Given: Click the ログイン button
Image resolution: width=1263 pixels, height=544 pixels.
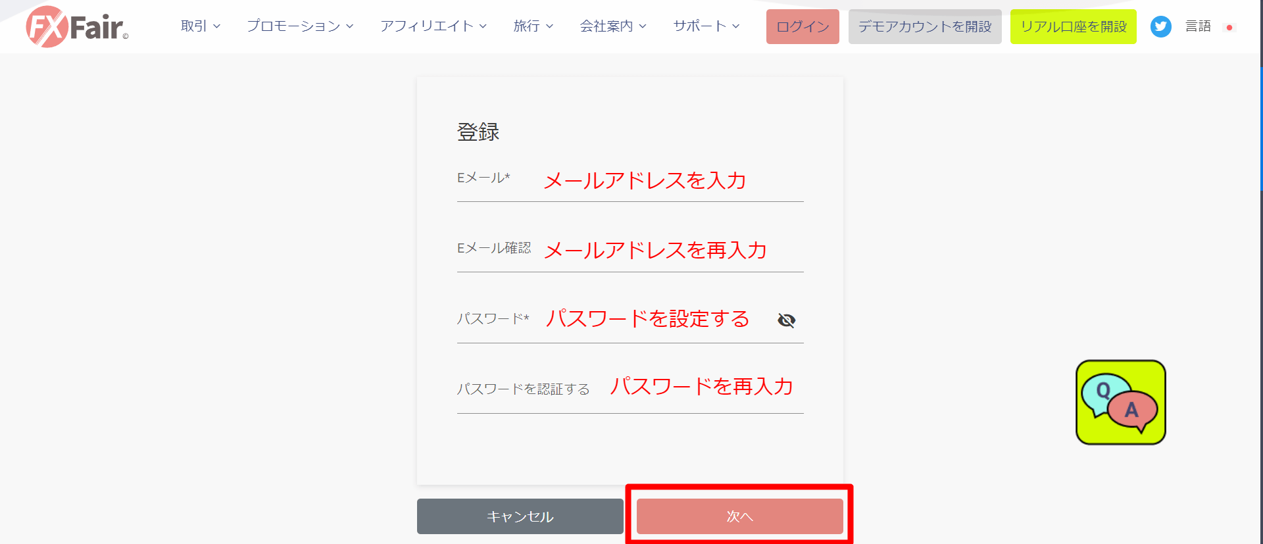Looking at the screenshot, I should tap(802, 26).
